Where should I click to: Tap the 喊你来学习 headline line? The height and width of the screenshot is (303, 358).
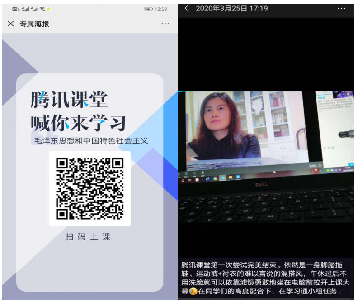pyautogui.click(x=78, y=123)
